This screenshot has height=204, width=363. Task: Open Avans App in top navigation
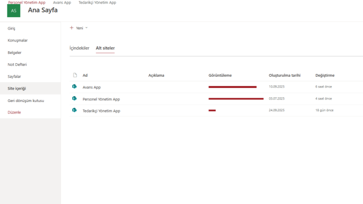62,3
